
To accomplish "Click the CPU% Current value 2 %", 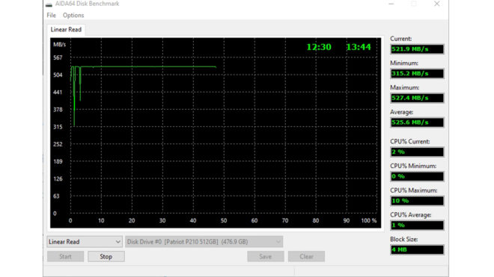I will pyautogui.click(x=417, y=152).
